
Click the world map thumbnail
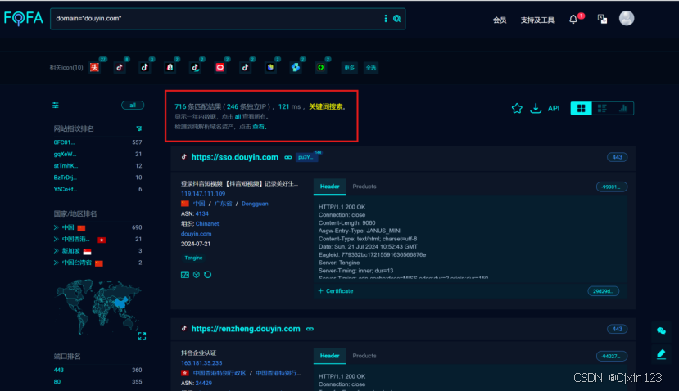click(x=99, y=306)
